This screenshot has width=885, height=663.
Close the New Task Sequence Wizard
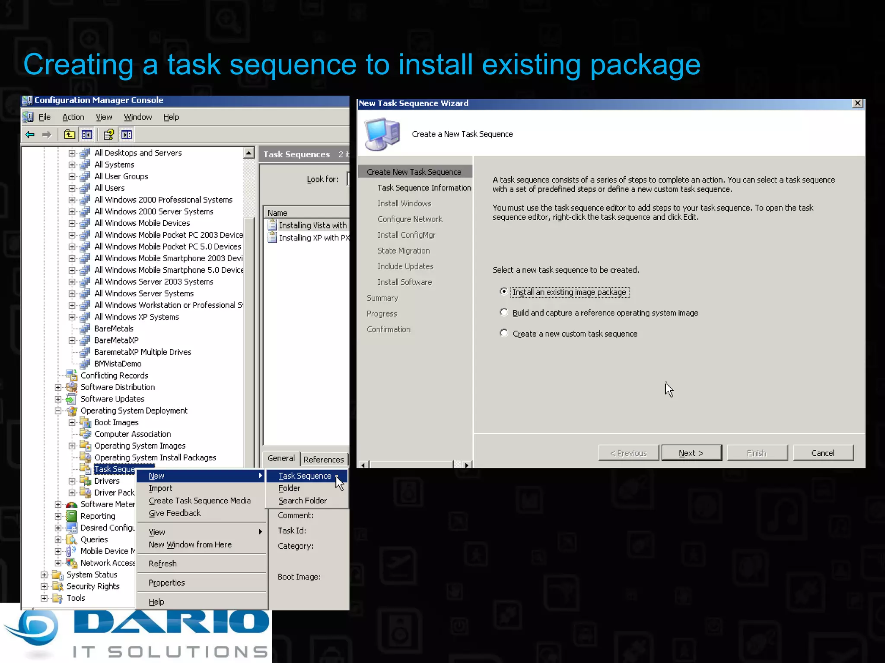[858, 103]
